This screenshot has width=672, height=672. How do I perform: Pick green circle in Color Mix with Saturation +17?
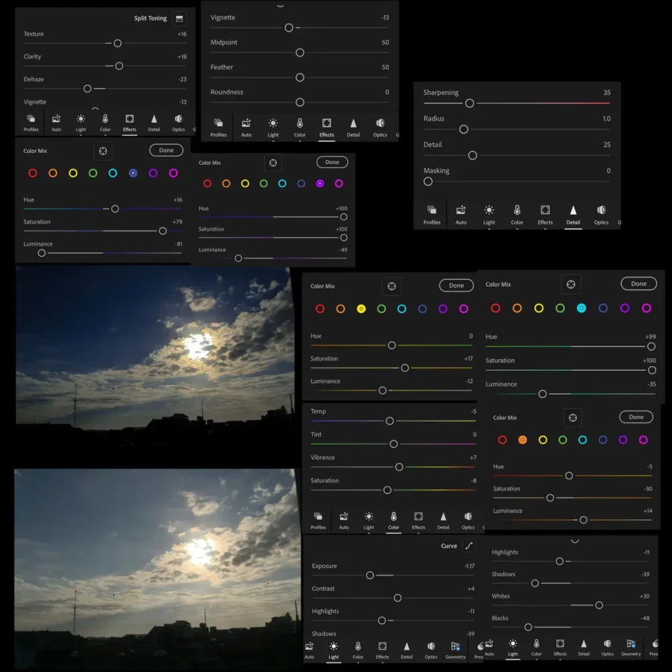[381, 309]
